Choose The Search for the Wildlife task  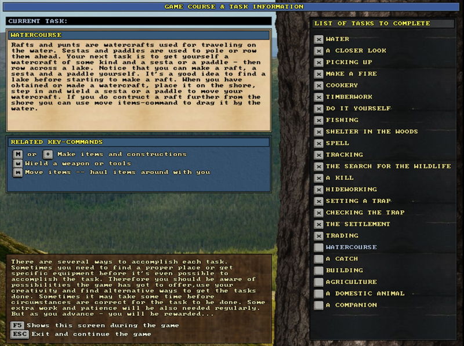388,166
